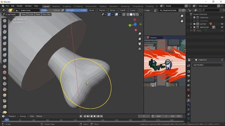225x126 pixels.
Task: Hide Collection with its eye icon
Action: [x=222, y=17]
